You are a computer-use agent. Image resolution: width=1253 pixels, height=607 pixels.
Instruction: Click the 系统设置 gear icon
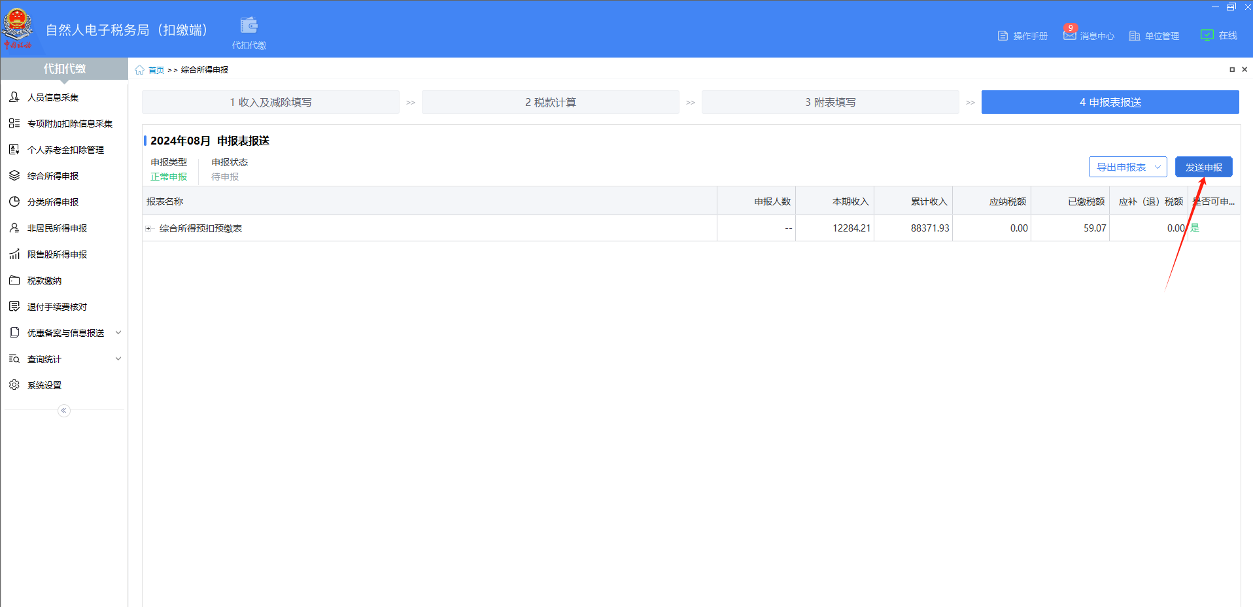point(14,385)
